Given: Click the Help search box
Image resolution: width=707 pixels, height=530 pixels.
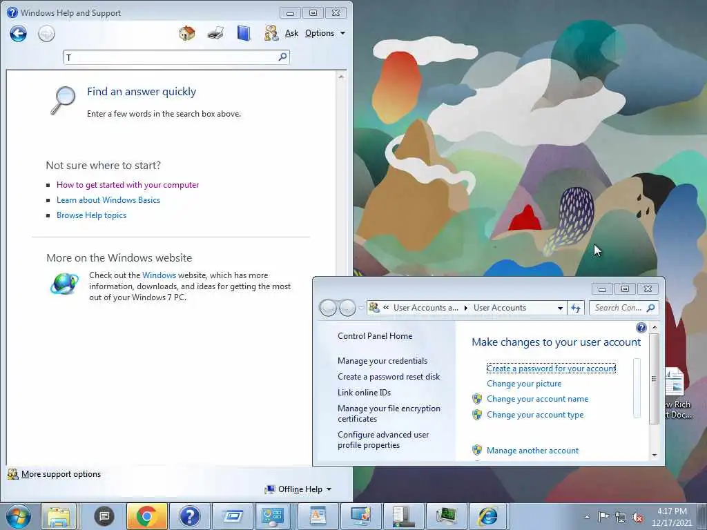Looking at the screenshot, I should pos(171,57).
